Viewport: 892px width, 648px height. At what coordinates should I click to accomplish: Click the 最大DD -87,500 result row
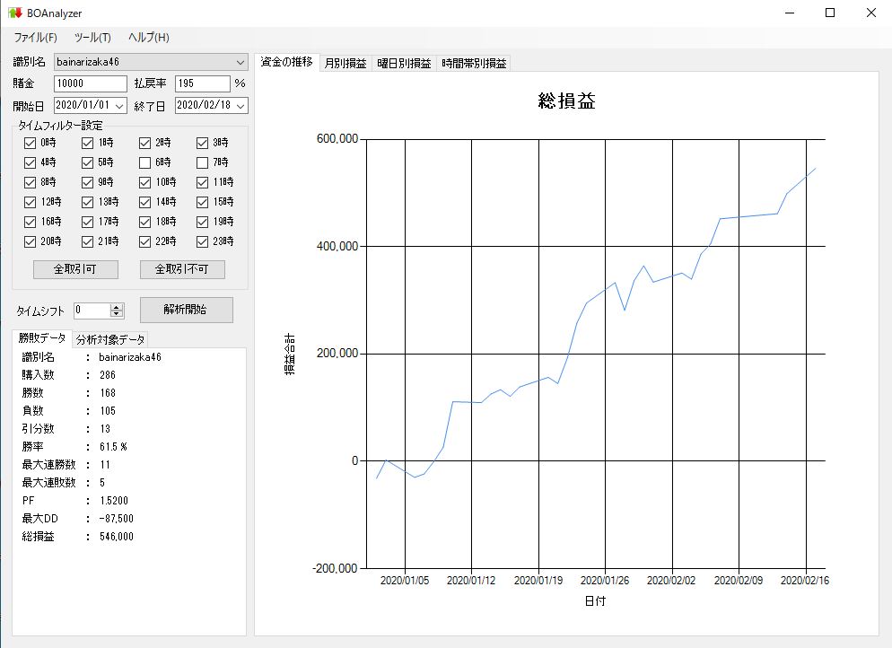[77, 518]
